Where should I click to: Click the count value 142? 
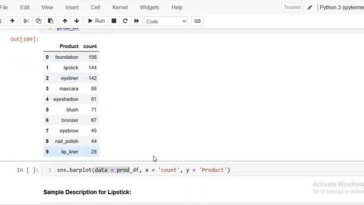92,78
